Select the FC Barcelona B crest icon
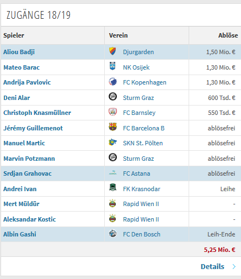 pyautogui.click(x=113, y=127)
